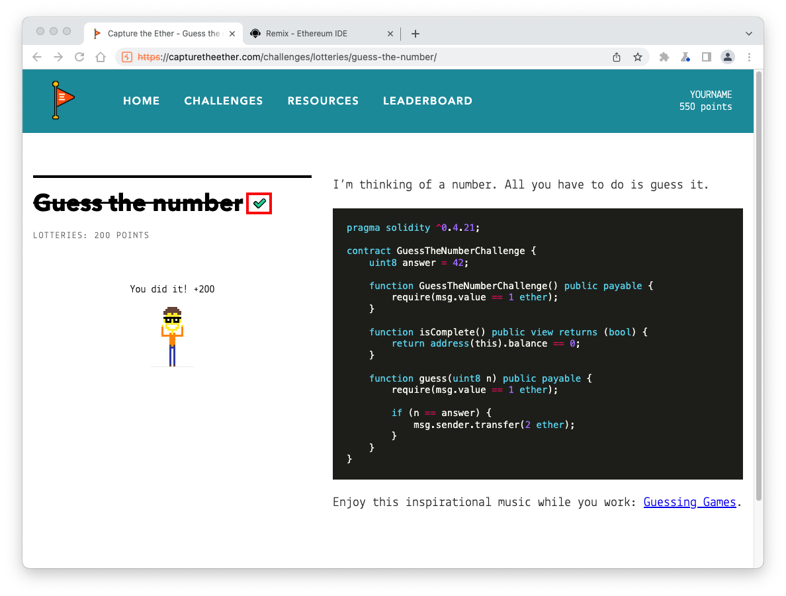Image resolution: width=786 pixels, height=596 pixels.
Task: Switch to the Remix - Ethereum IDE tab
Action: point(322,34)
